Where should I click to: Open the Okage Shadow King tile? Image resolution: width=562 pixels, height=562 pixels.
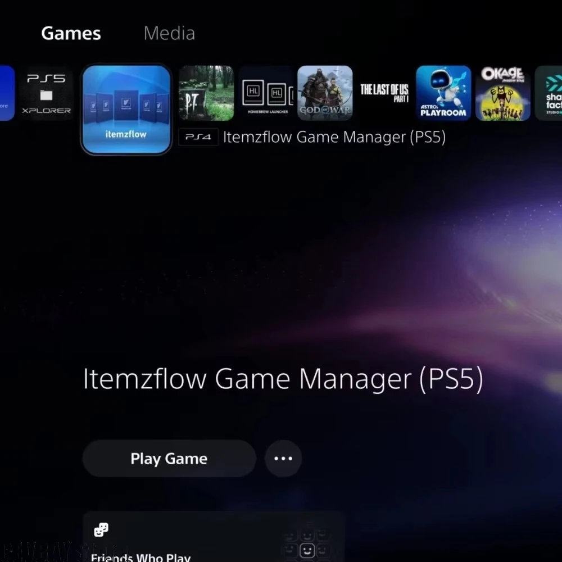pos(503,93)
